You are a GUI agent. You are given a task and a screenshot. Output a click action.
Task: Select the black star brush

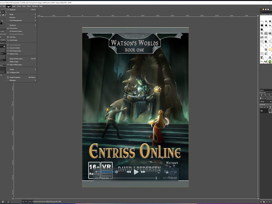(262, 25)
